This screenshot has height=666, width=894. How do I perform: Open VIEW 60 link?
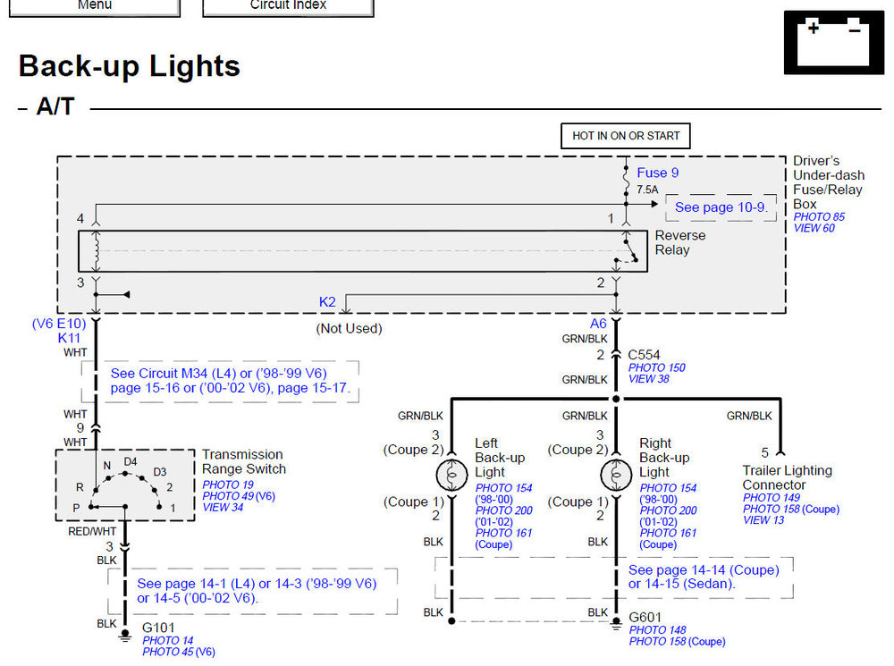[814, 229]
